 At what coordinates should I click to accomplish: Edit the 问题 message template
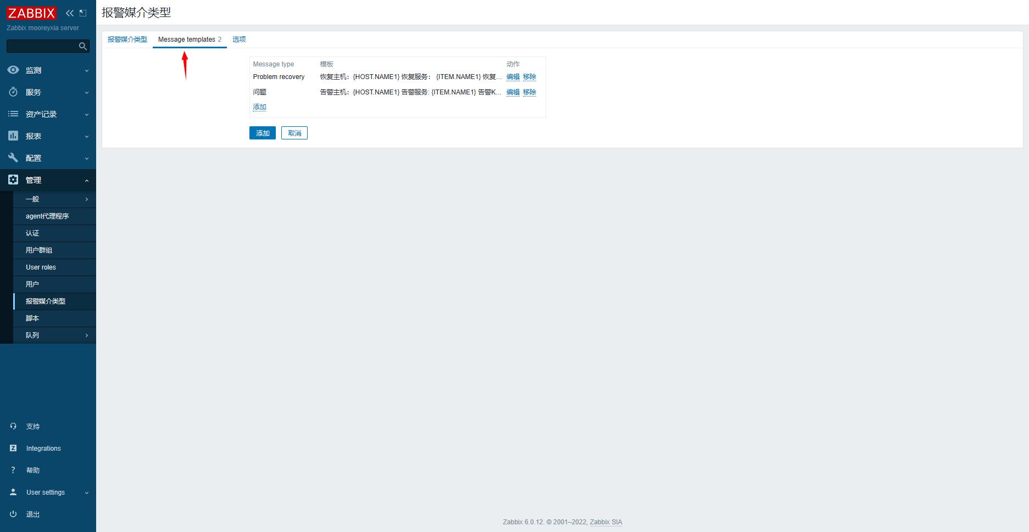[513, 92]
